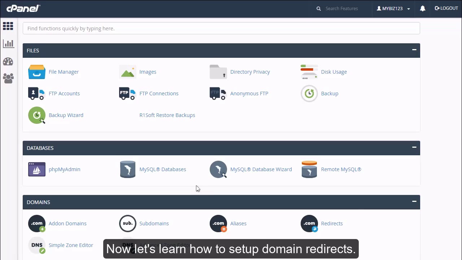
Task: Click the Images text link
Action: 148,72
